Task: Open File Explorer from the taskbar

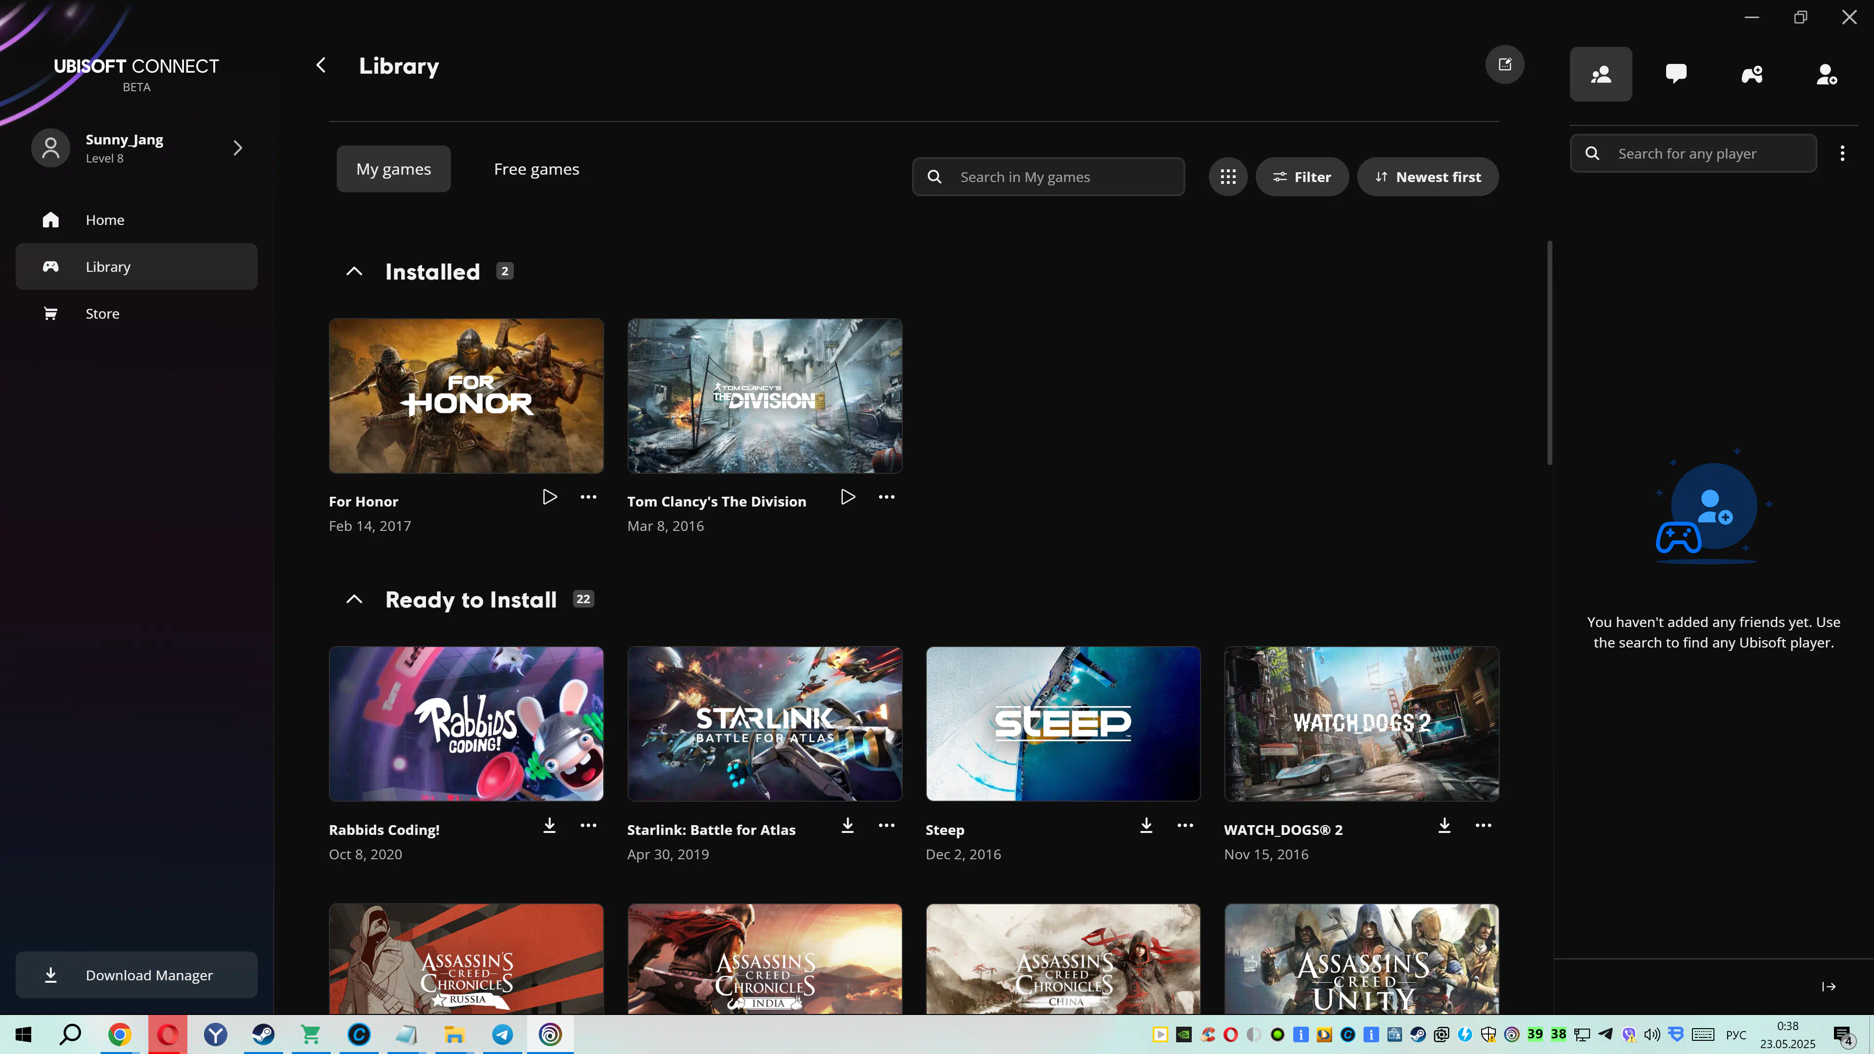Action: coord(455,1034)
